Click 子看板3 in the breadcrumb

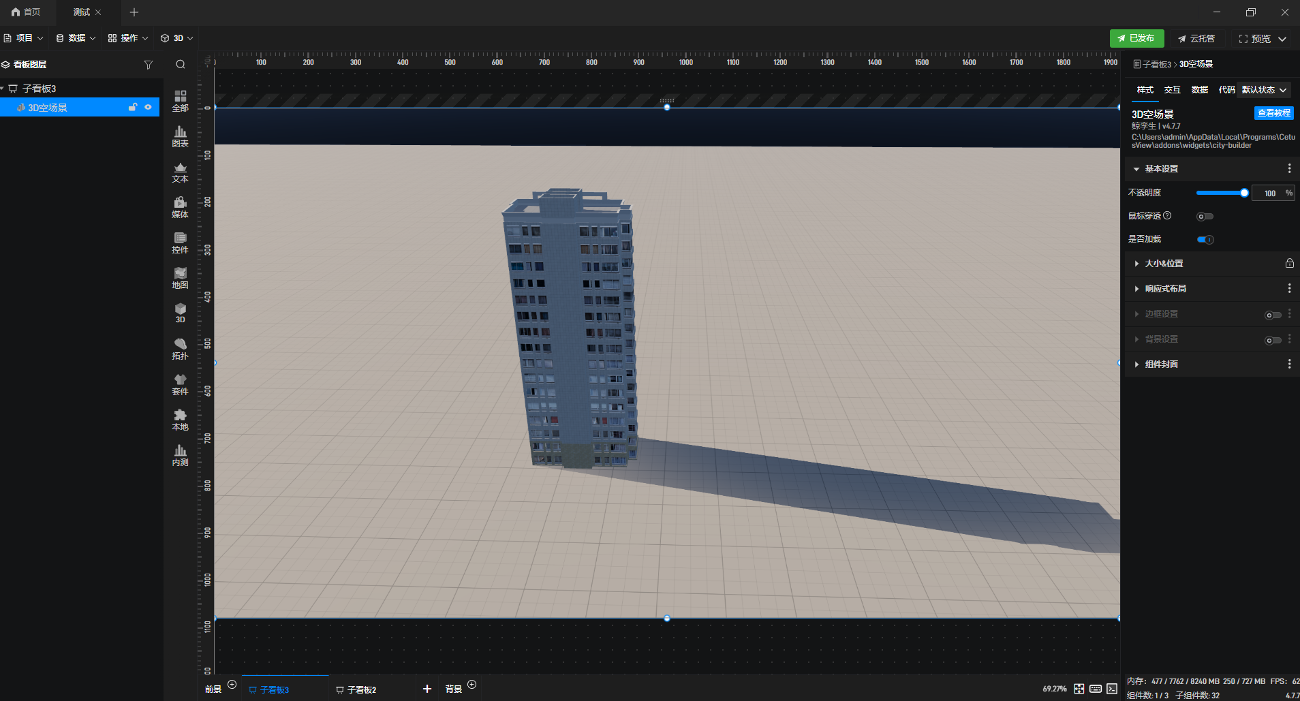click(x=1156, y=64)
